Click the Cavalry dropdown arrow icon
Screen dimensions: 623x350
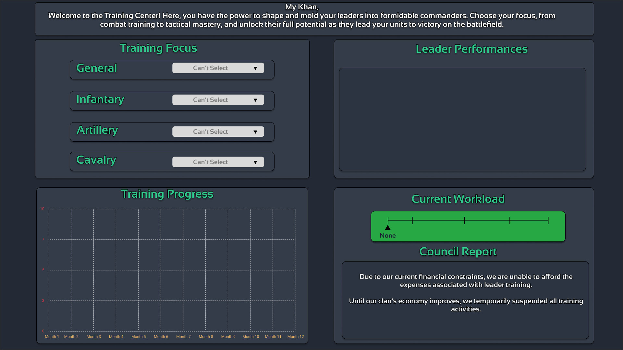click(x=255, y=162)
